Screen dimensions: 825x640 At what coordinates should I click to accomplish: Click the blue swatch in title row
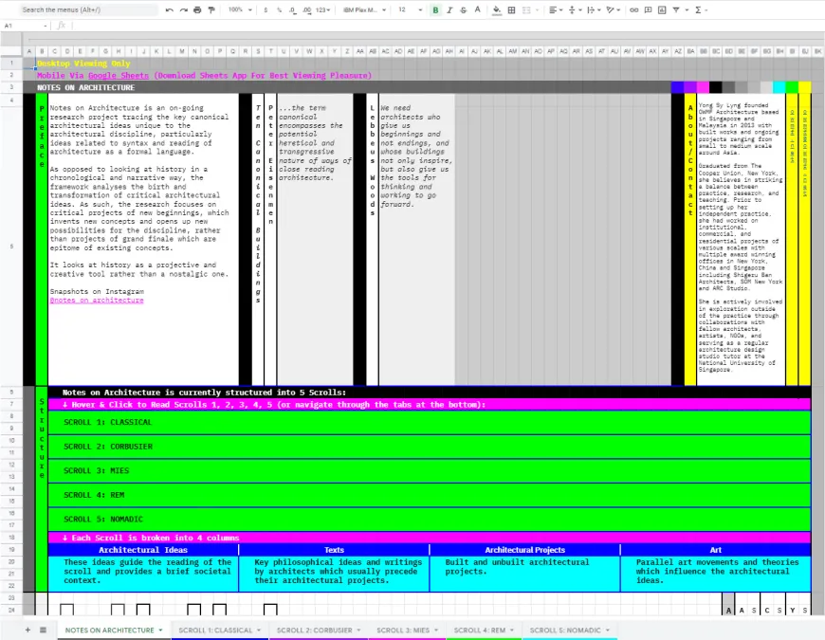click(x=678, y=87)
